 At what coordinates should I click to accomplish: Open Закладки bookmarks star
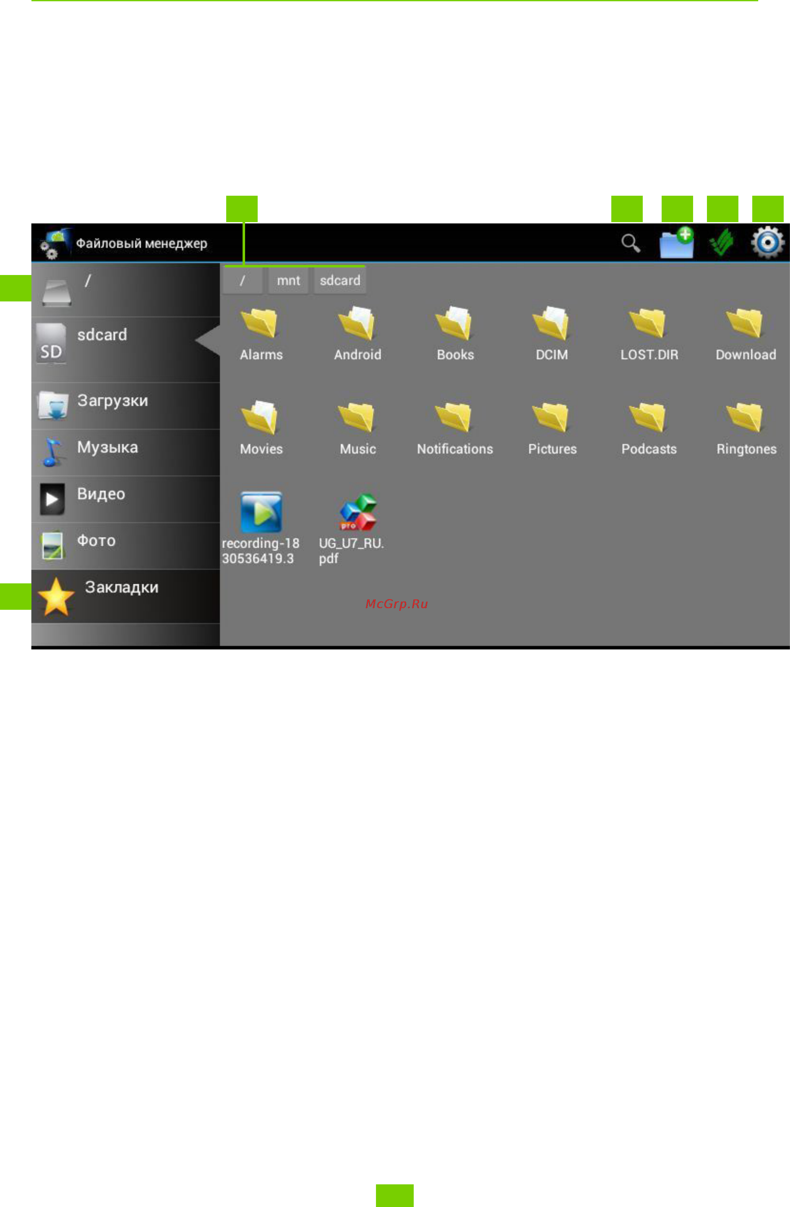(126, 596)
